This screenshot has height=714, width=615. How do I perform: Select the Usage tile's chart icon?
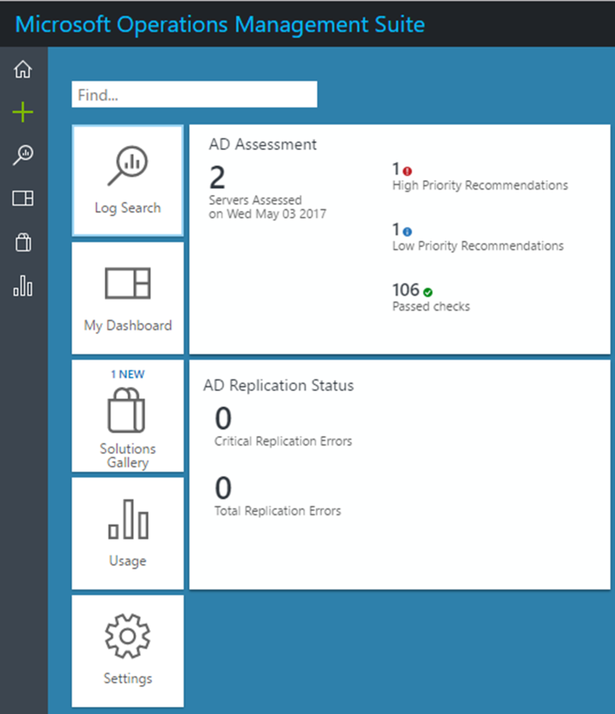127,519
